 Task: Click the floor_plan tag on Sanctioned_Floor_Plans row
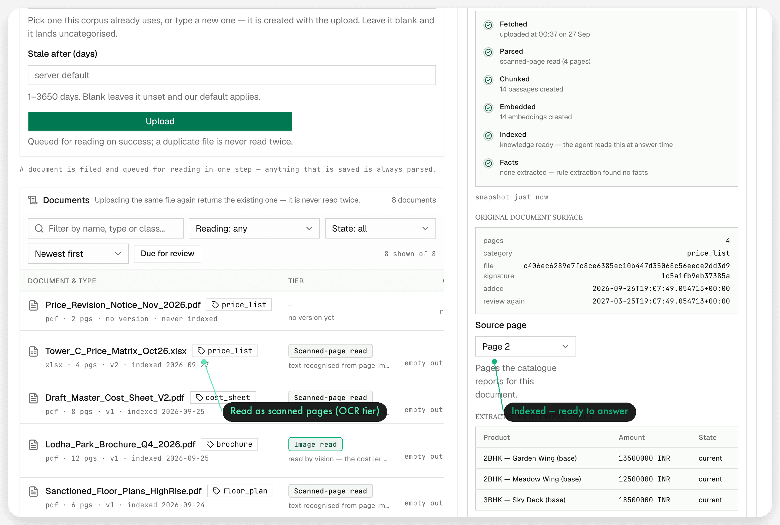point(240,491)
